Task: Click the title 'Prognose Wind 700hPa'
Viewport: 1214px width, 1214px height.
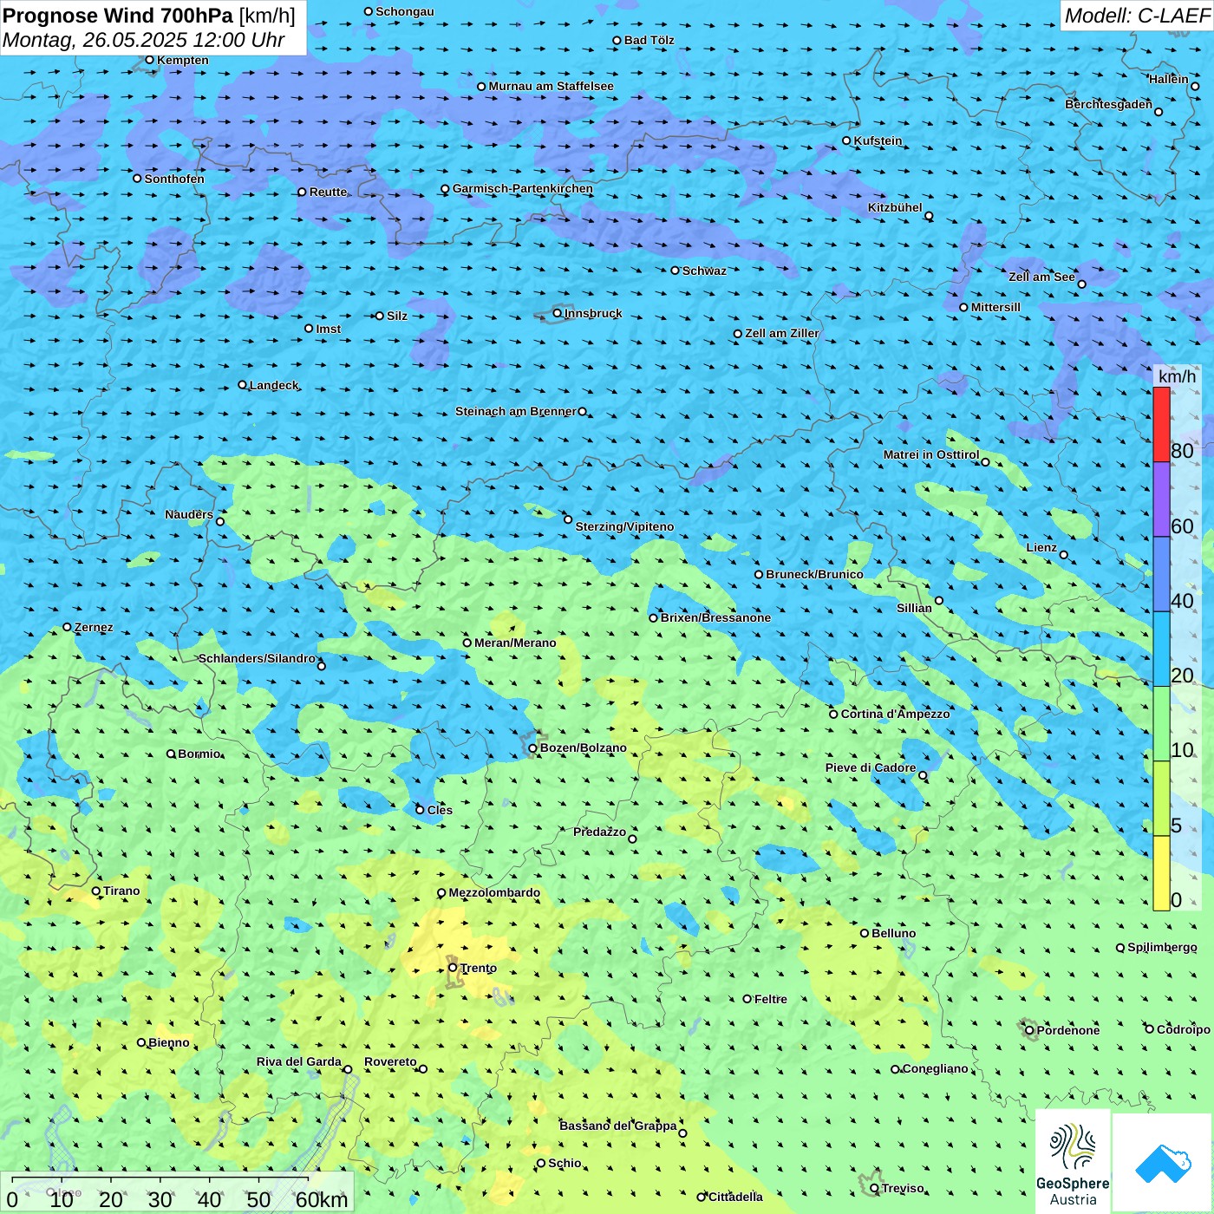Action: [118, 16]
